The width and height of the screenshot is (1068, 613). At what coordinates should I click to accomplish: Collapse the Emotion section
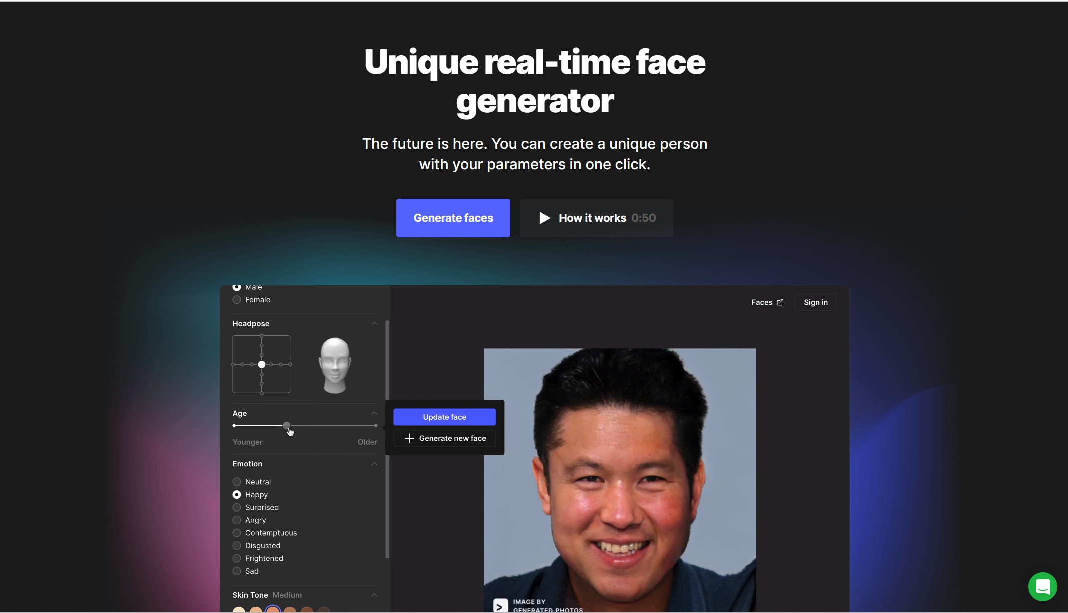coord(373,463)
